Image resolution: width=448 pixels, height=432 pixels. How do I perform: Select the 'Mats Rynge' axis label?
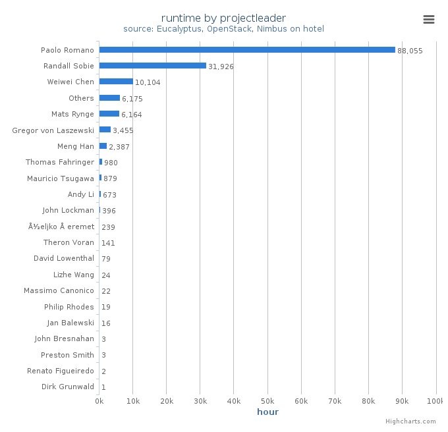point(72,114)
